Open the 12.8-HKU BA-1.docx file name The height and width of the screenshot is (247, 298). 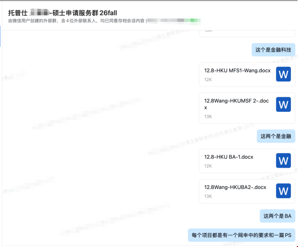(229, 157)
